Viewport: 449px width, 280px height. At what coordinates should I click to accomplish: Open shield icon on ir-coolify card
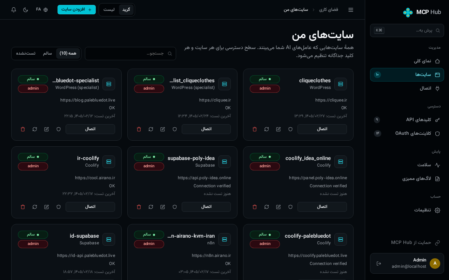click(59, 207)
